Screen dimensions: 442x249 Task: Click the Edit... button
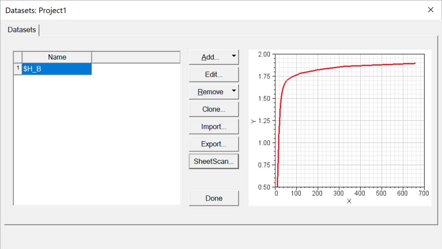tap(214, 75)
